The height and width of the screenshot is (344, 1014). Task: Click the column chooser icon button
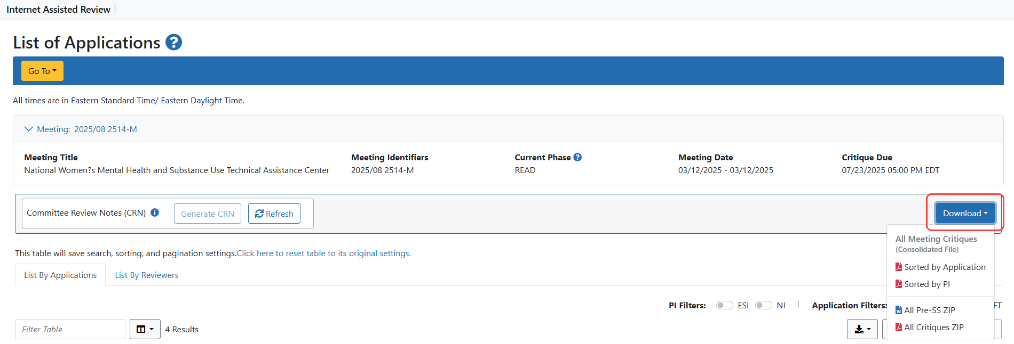(145, 329)
